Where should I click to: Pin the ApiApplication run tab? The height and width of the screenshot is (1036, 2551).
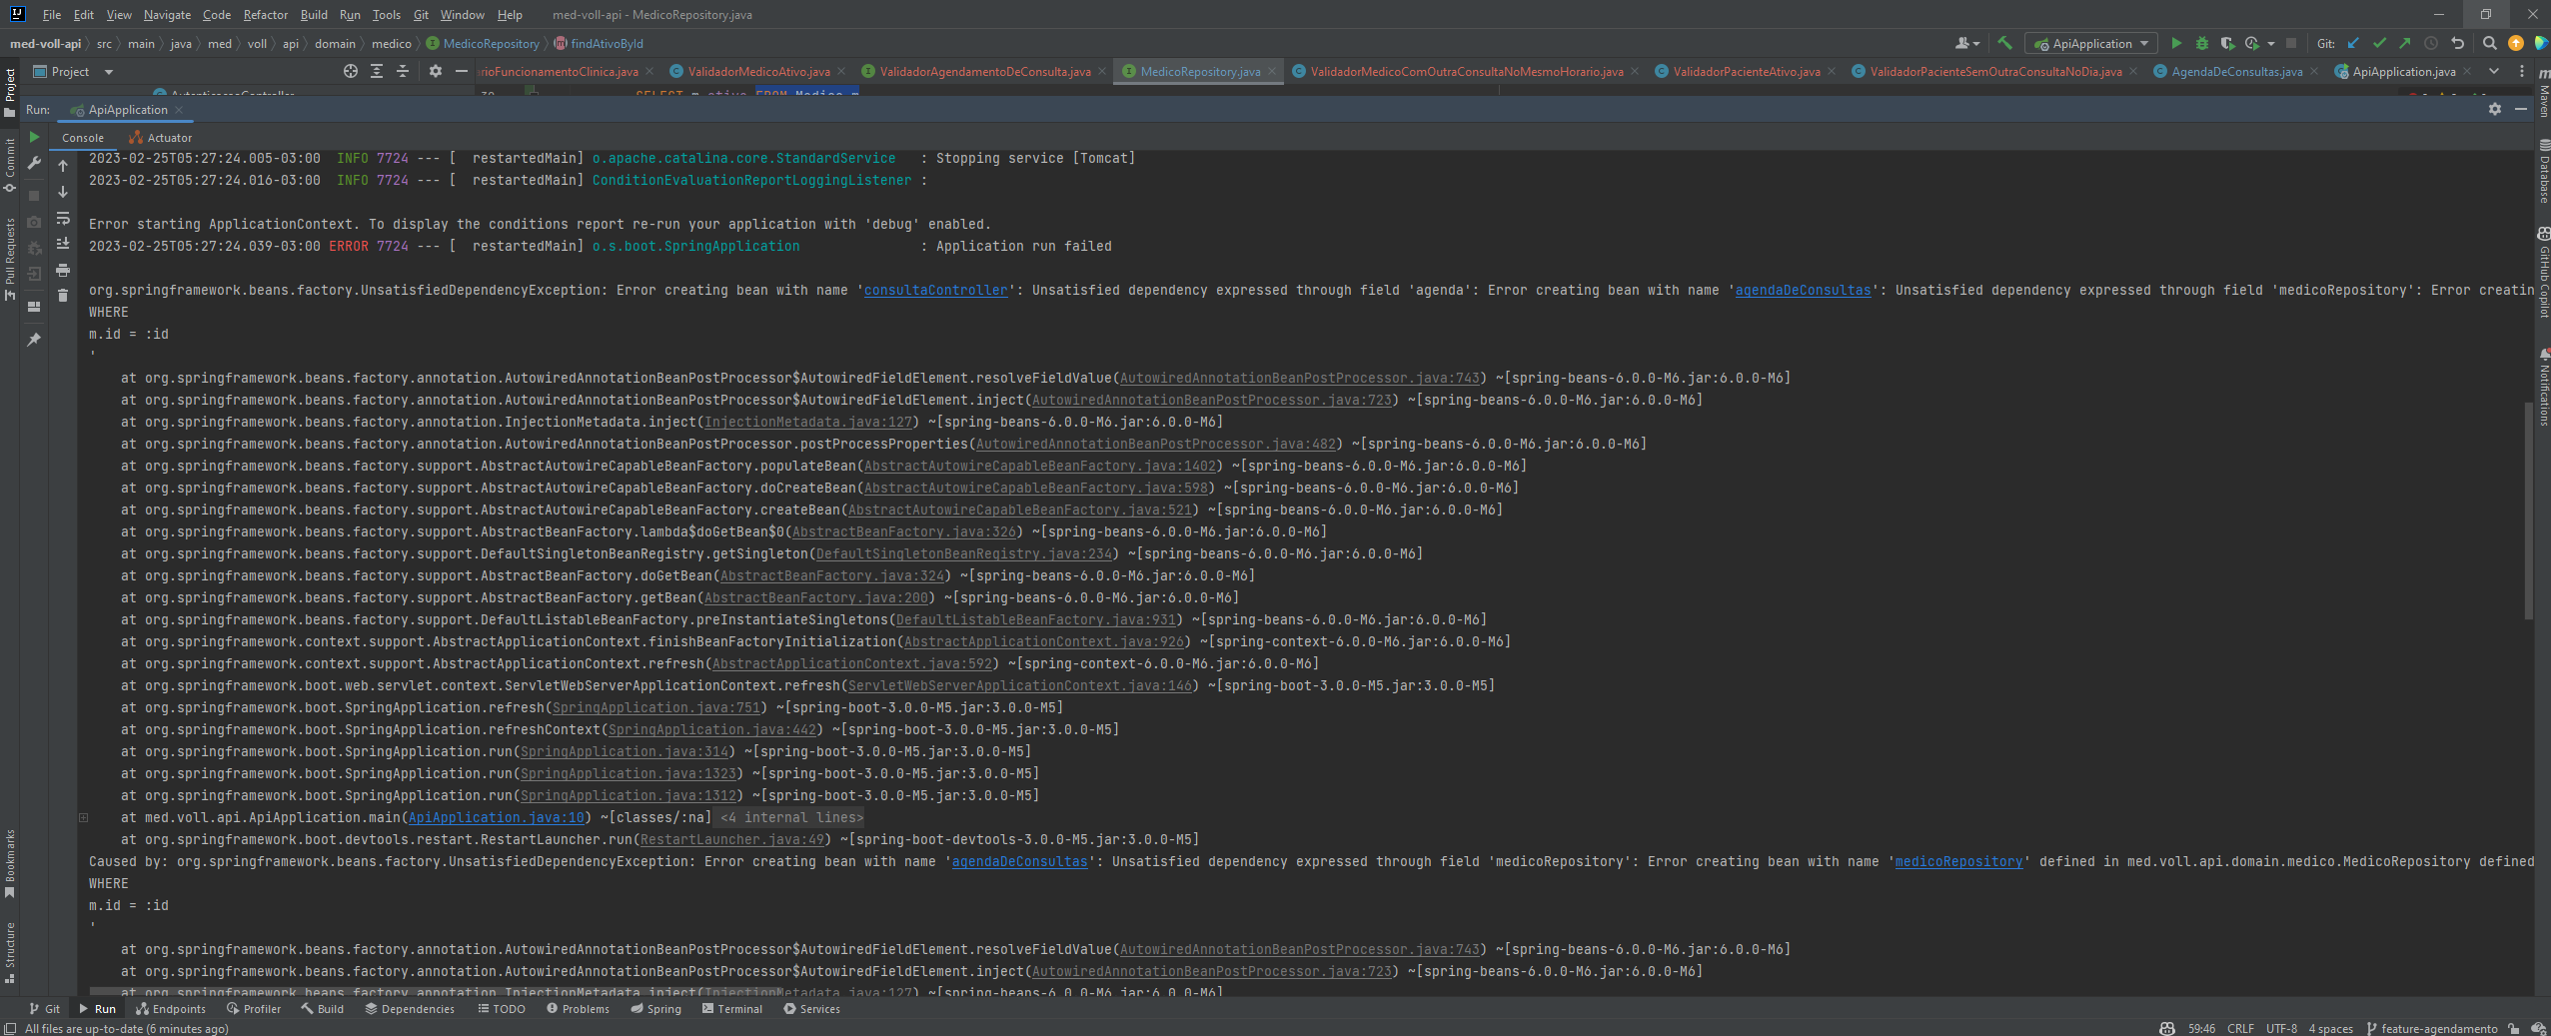click(x=34, y=340)
